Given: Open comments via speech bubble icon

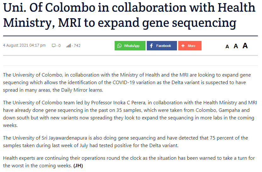Looking at the screenshot, I should point(54,45).
